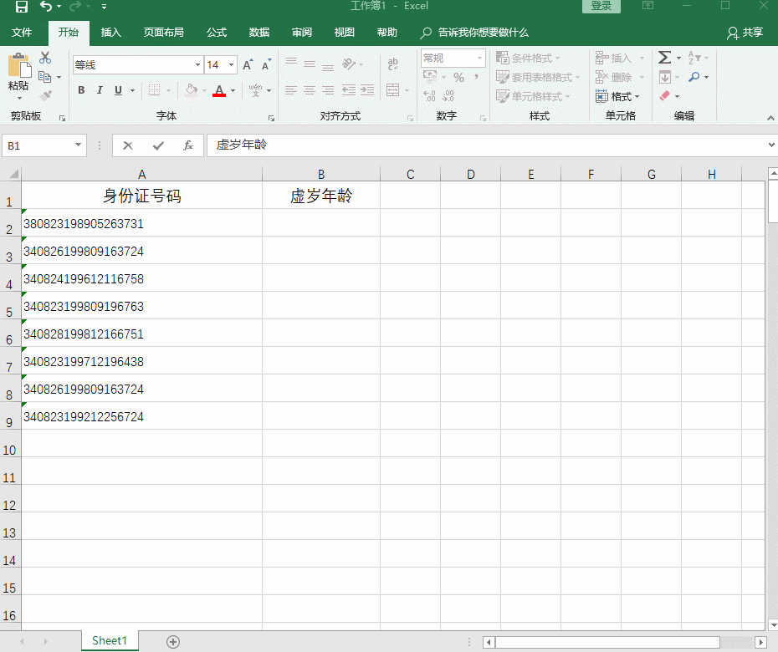Toggle Italic formatting
Image resolution: width=778 pixels, height=652 pixels.
pyautogui.click(x=100, y=90)
